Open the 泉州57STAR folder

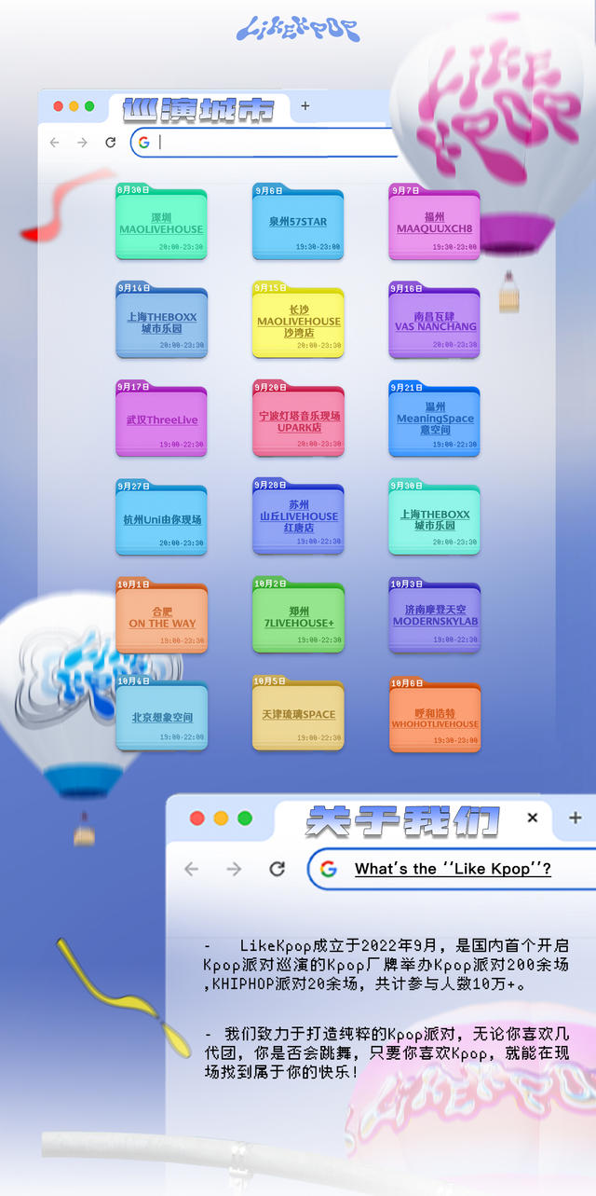click(x=298, y=222)
